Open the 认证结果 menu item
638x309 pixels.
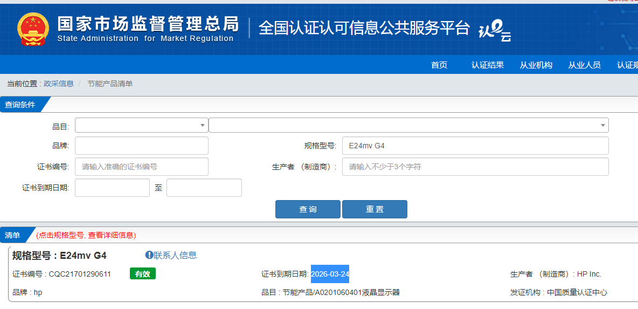488,65
